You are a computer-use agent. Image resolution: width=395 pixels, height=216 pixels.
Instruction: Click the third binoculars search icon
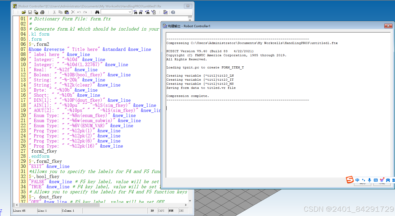[x=147, y=12]
